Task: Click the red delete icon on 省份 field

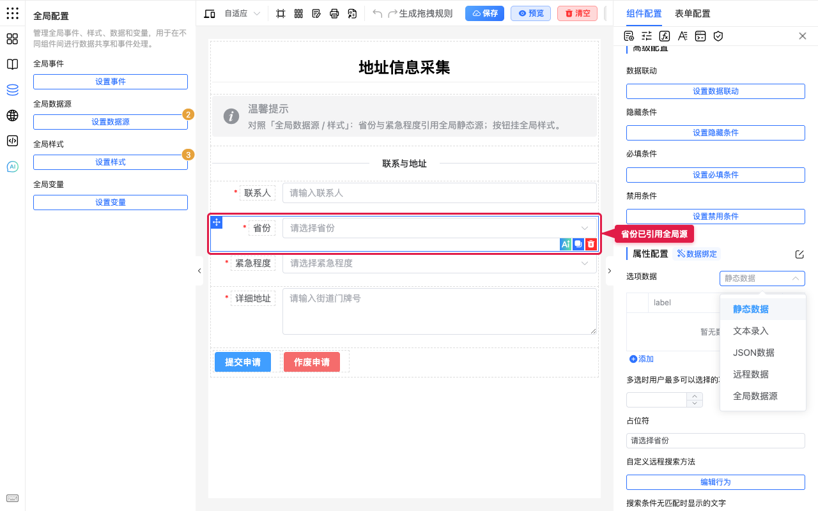Action: (591, 244)
